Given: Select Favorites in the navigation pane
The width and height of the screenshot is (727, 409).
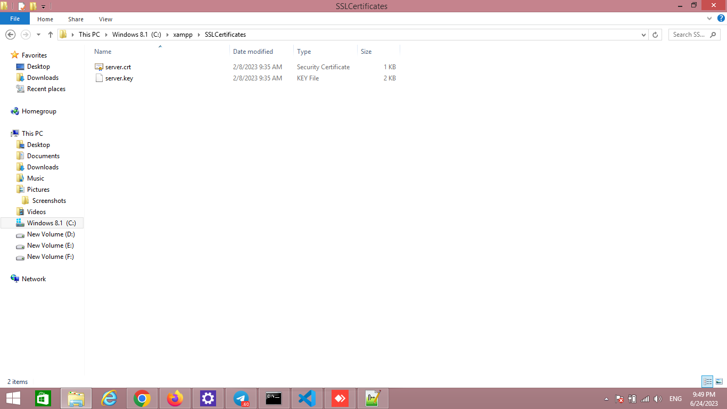Looking at the screenshot, I should point(34,55).
